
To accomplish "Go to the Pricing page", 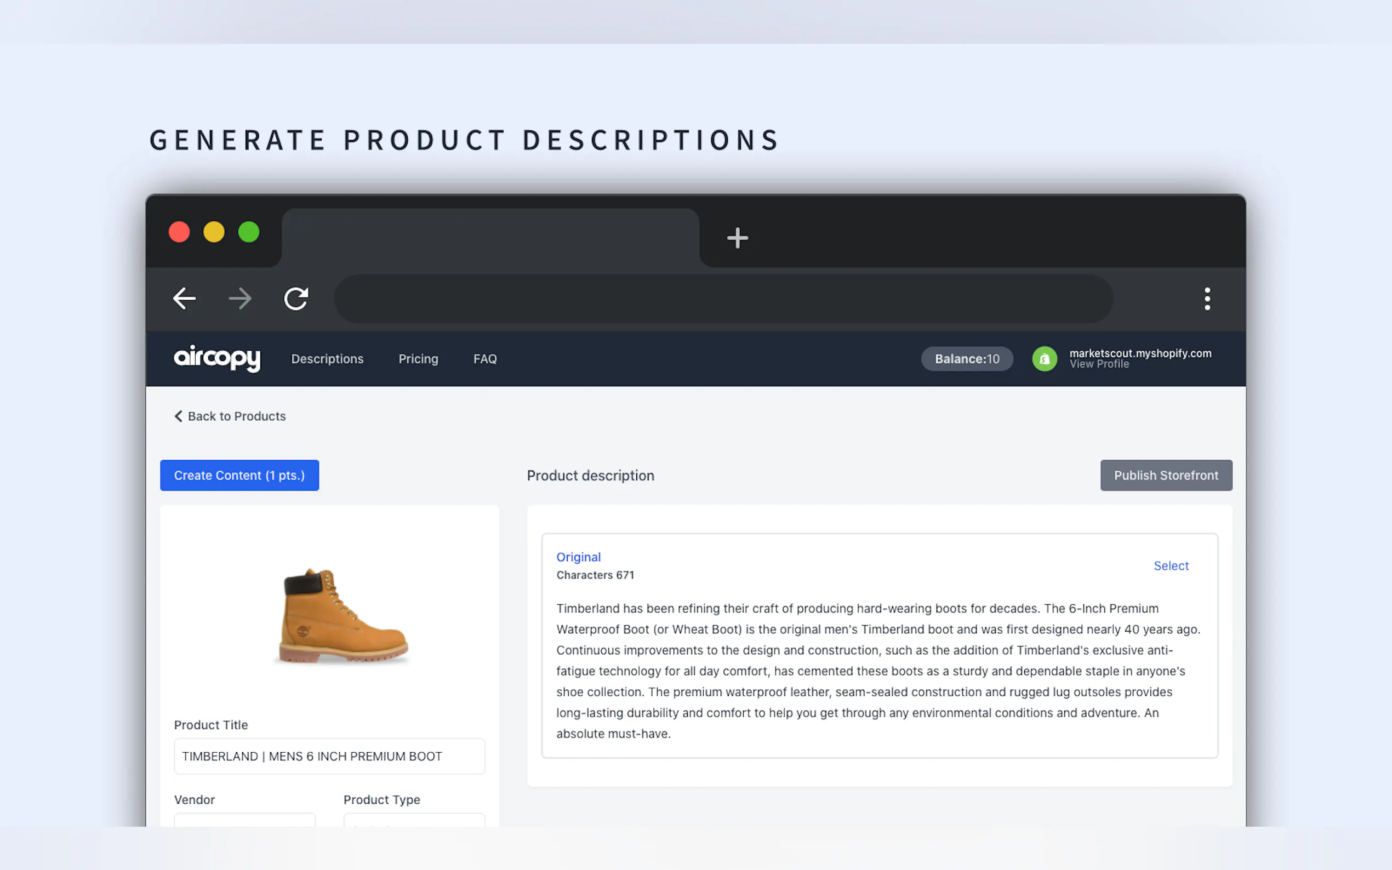I will coord(418,358).
